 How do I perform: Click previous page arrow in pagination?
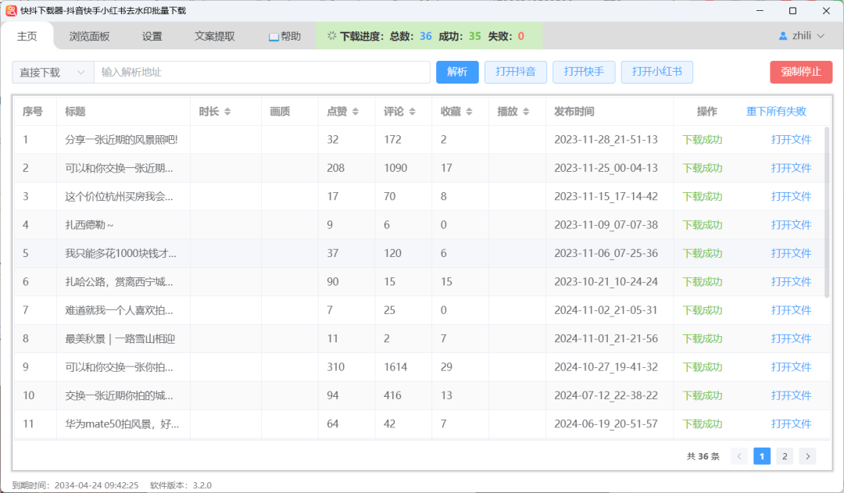point(738,456)
